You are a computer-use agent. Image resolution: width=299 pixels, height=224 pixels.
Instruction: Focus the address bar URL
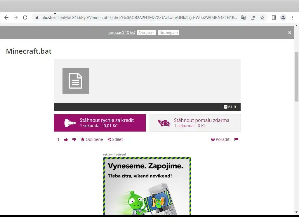pyautogui.click(x=139, y=17)
